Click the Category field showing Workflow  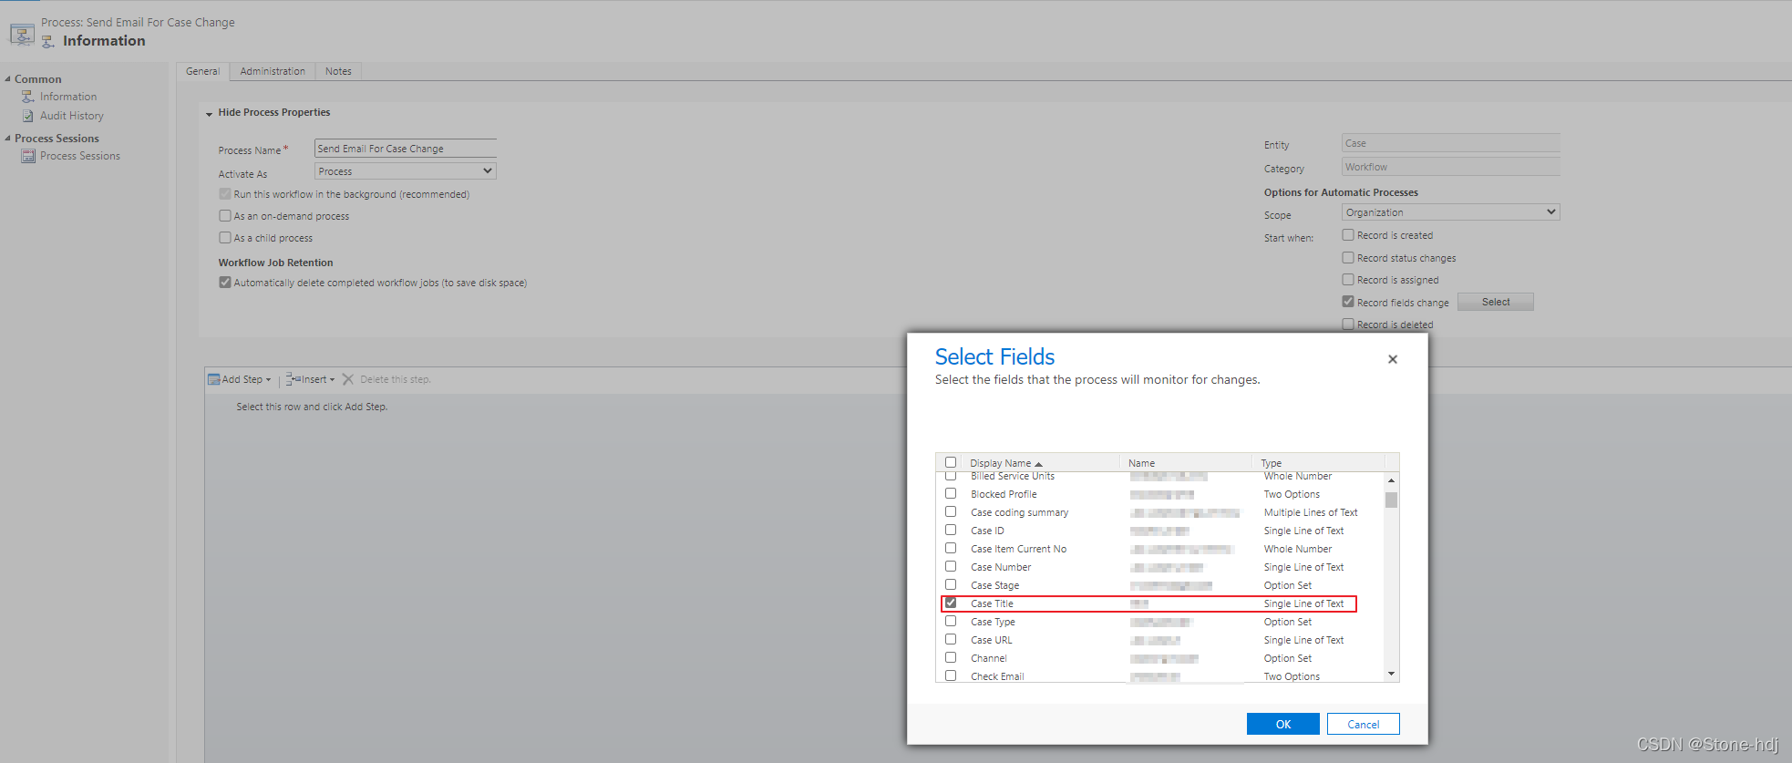[1450, 167]
